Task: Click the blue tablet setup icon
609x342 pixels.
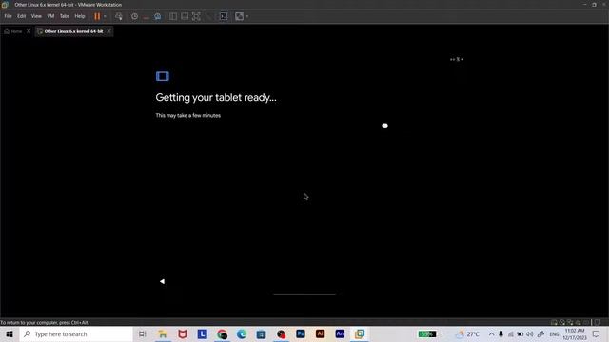Action: [x=163, y=76]
